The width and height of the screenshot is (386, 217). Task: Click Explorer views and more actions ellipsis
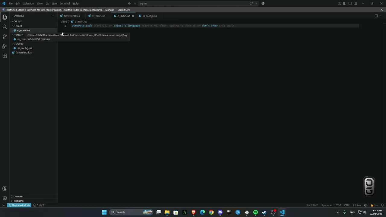coord(52,16)
